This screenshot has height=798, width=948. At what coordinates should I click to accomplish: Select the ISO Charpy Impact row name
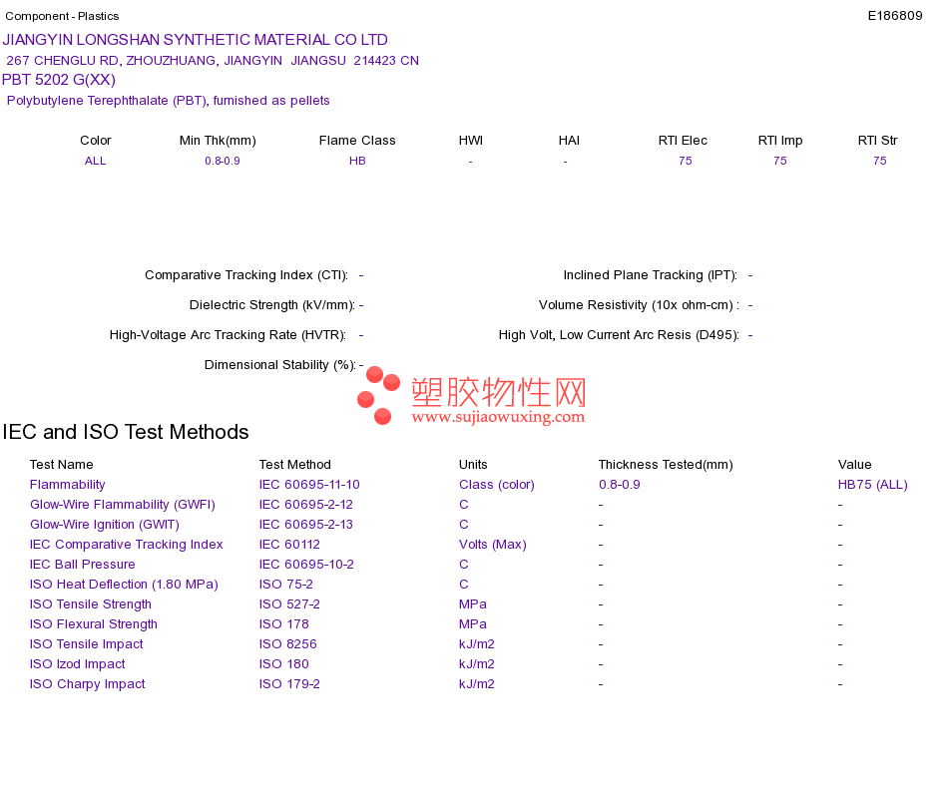click(x=88, y=683)
